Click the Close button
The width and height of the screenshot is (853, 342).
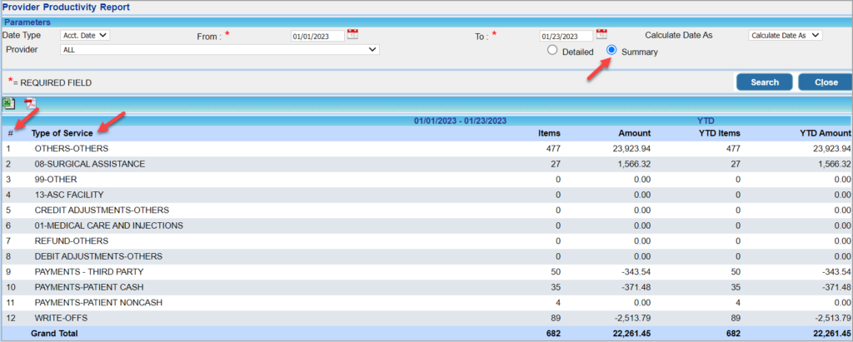826,82
